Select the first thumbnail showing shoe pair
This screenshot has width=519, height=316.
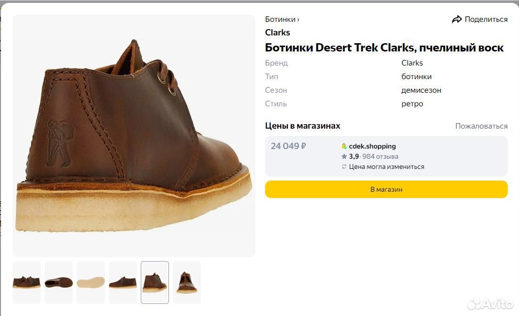[27, 283]
